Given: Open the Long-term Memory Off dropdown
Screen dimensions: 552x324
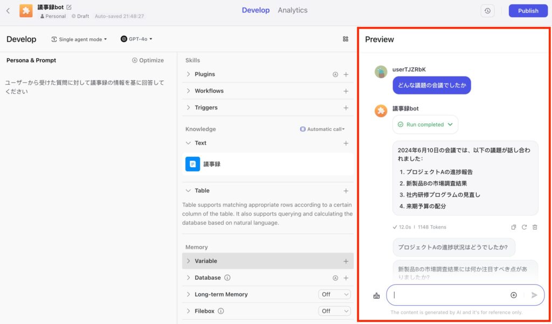Looking at the screenshot, I should pyautogui.click(x=334, y=294).
